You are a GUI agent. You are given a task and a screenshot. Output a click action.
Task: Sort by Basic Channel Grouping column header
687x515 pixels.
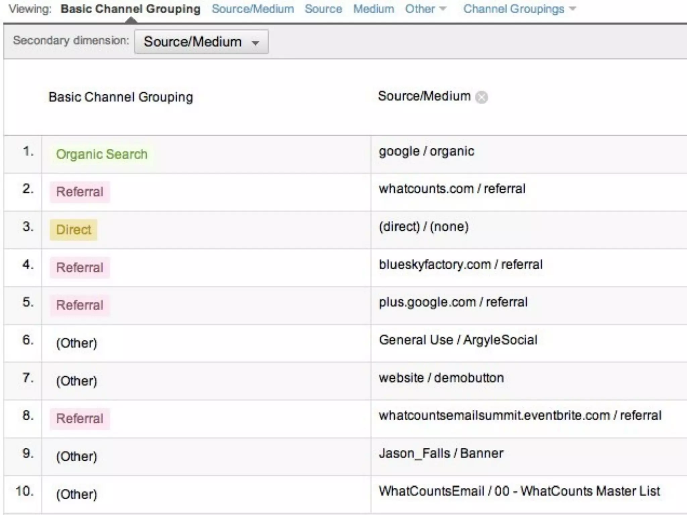(121, 97)
